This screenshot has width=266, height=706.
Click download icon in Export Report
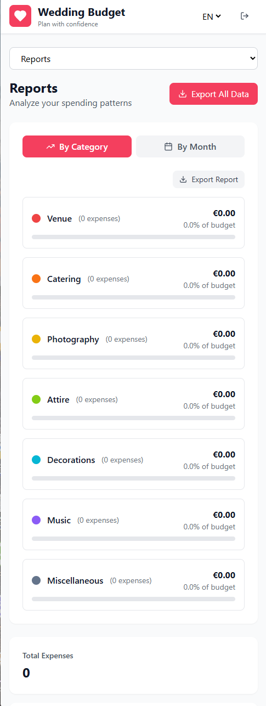[183, 179]
